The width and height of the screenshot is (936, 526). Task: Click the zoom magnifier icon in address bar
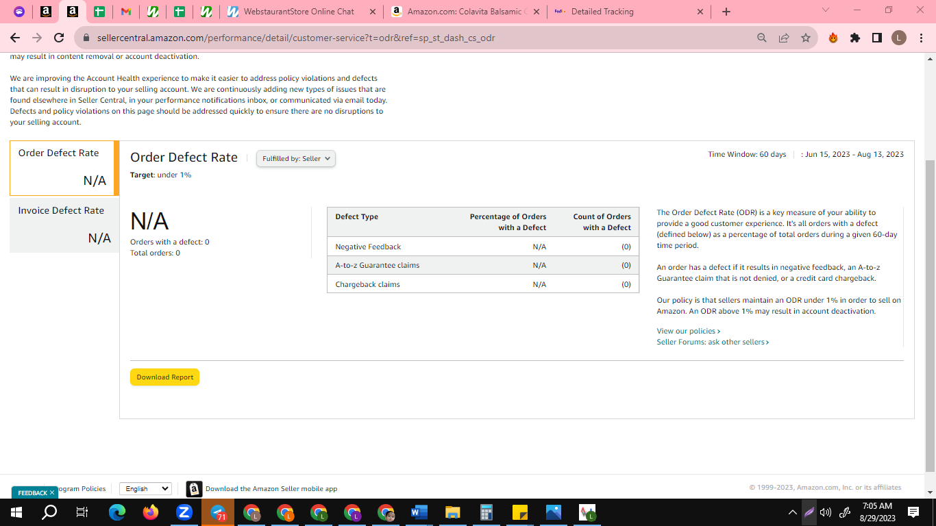(762, 38)
